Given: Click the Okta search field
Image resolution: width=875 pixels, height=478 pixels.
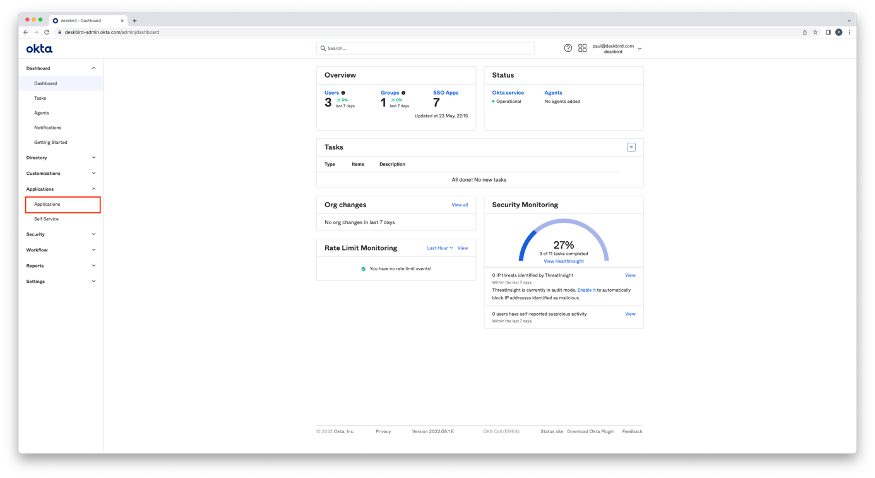Looking at the screenshot, I should point(426,48).
